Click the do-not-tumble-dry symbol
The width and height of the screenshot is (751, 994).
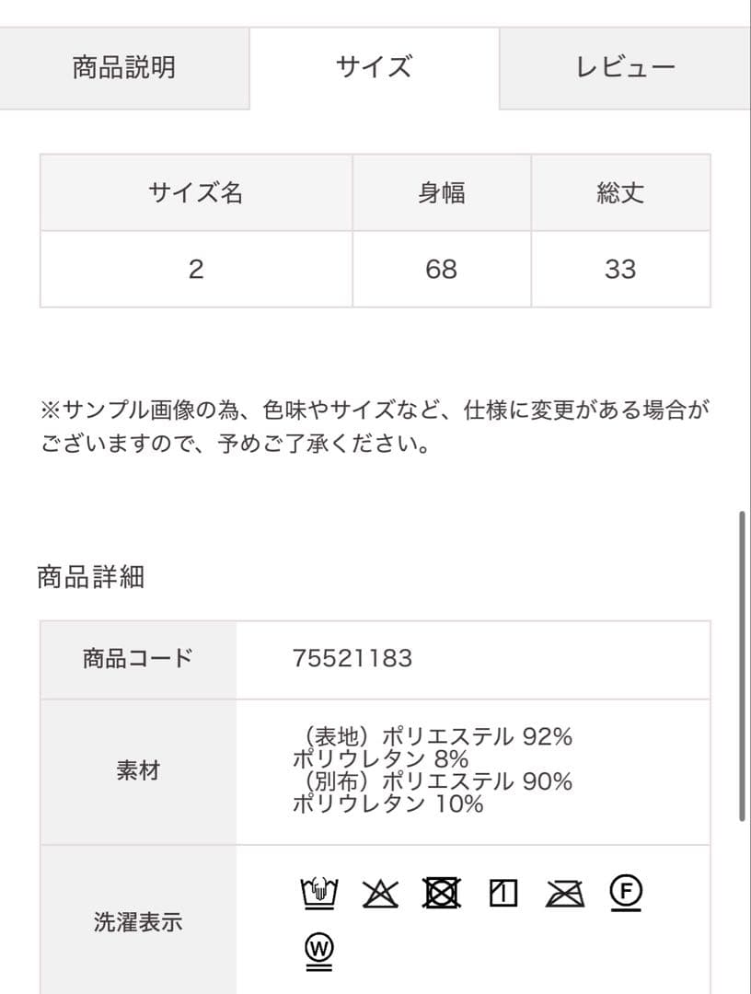444,891
